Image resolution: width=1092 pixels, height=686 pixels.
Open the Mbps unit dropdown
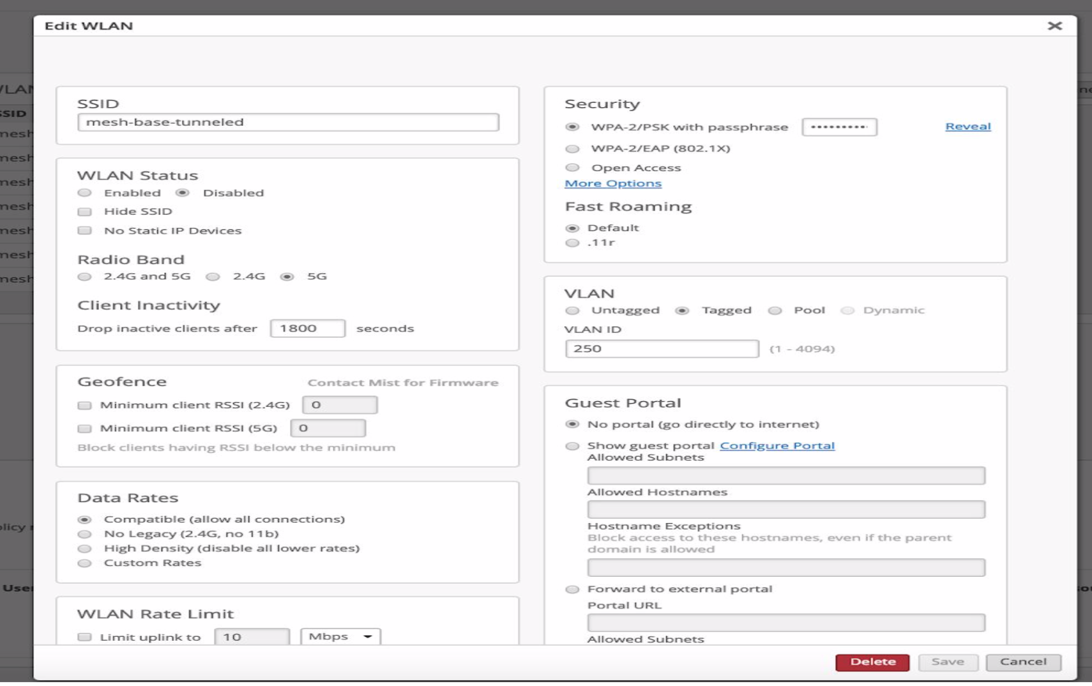[340, 636]
